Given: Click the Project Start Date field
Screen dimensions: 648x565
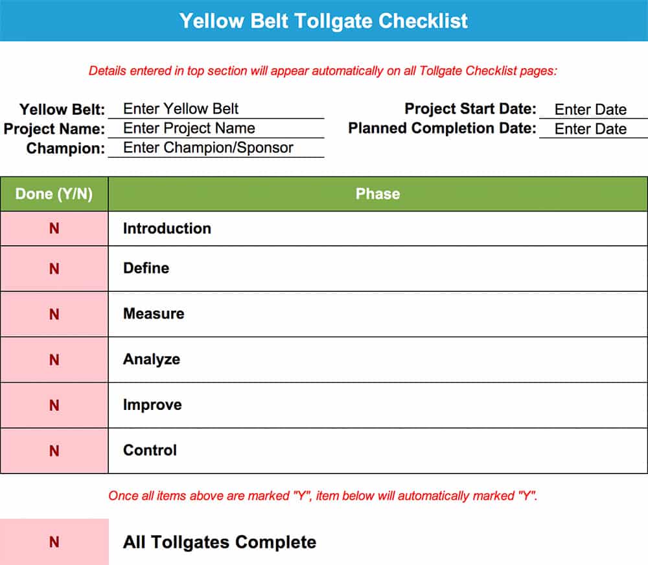Looking at the screenshot, I should click(594, 109).
